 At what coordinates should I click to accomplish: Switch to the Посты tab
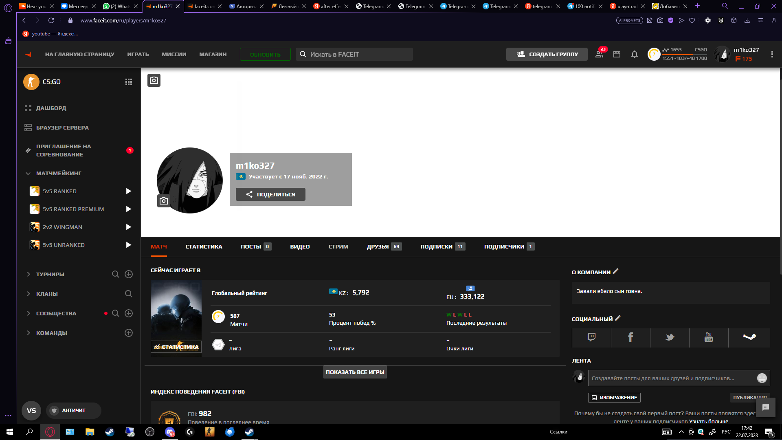pos(256,246)
